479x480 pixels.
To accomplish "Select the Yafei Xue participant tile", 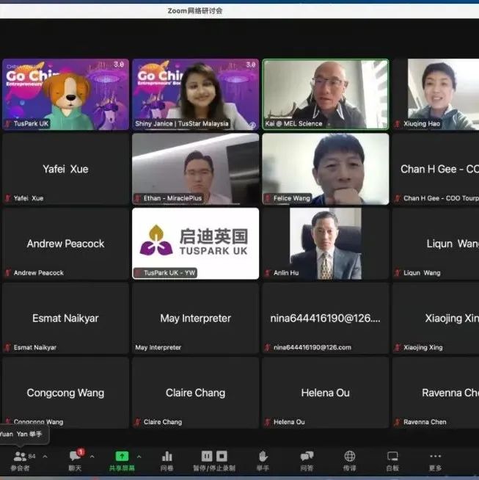I will click(65, 169).
